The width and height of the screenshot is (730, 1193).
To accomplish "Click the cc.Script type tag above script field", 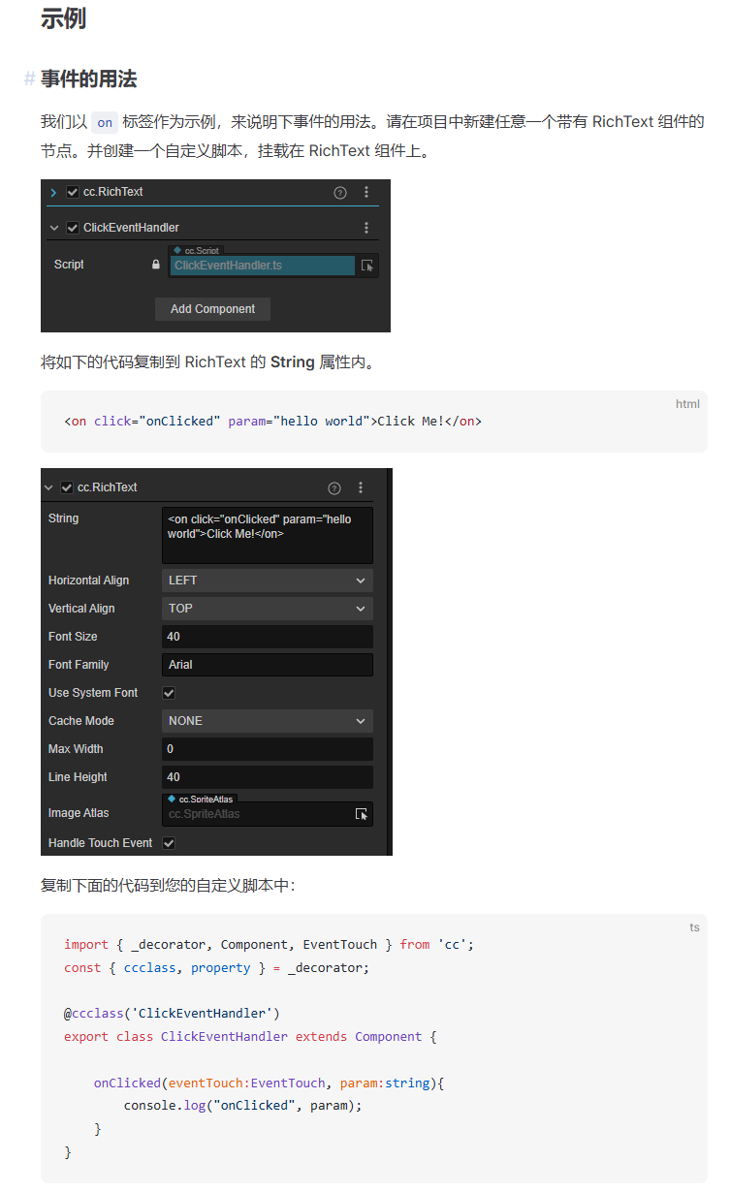I will tap(196, 250).
